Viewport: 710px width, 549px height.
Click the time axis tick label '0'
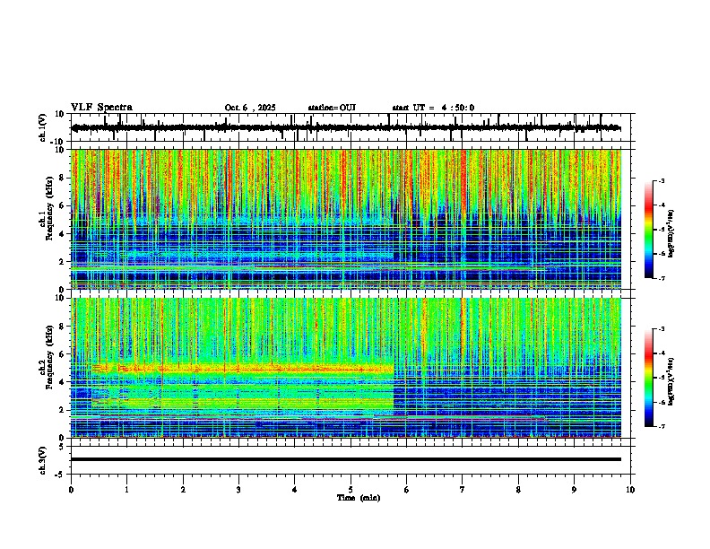(x=71, y=490)
